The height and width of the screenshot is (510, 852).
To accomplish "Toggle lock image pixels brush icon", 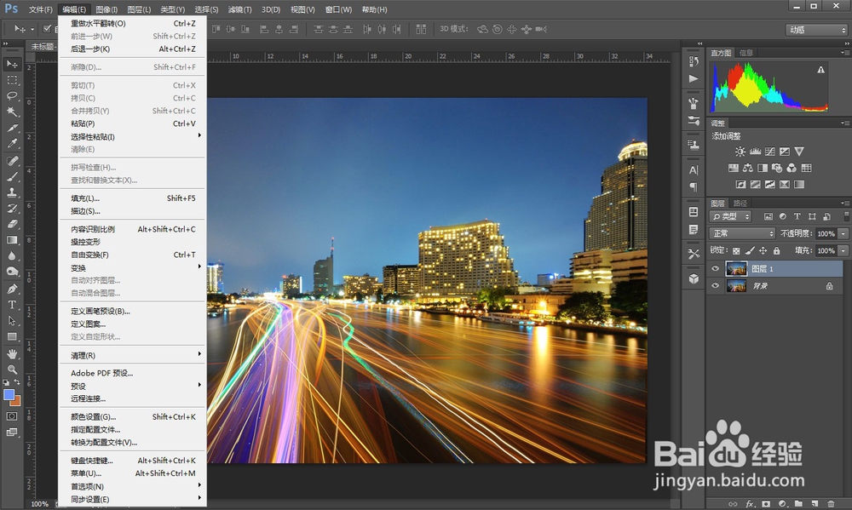I will pyautogui.click(x=750, y=251).
